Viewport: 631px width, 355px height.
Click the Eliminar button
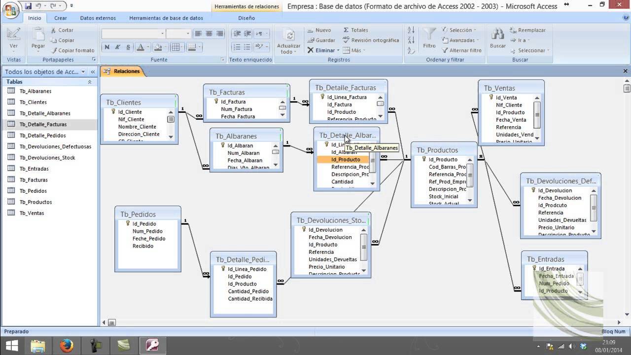point(321,50)
